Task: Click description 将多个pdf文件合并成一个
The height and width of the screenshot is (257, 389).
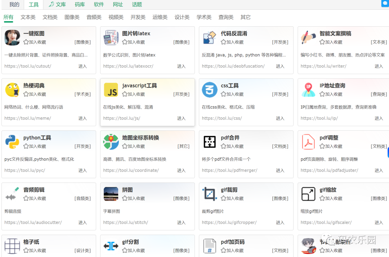Action: (226, 159)
